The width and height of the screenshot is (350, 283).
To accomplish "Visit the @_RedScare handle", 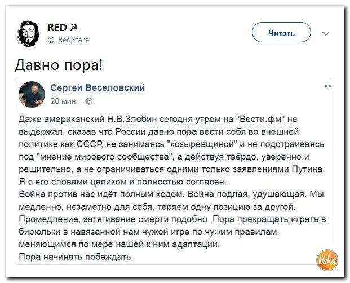I will tap(68, 39).
